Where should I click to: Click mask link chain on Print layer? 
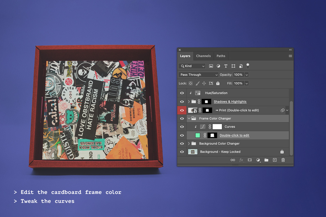[x=200, y=110]
